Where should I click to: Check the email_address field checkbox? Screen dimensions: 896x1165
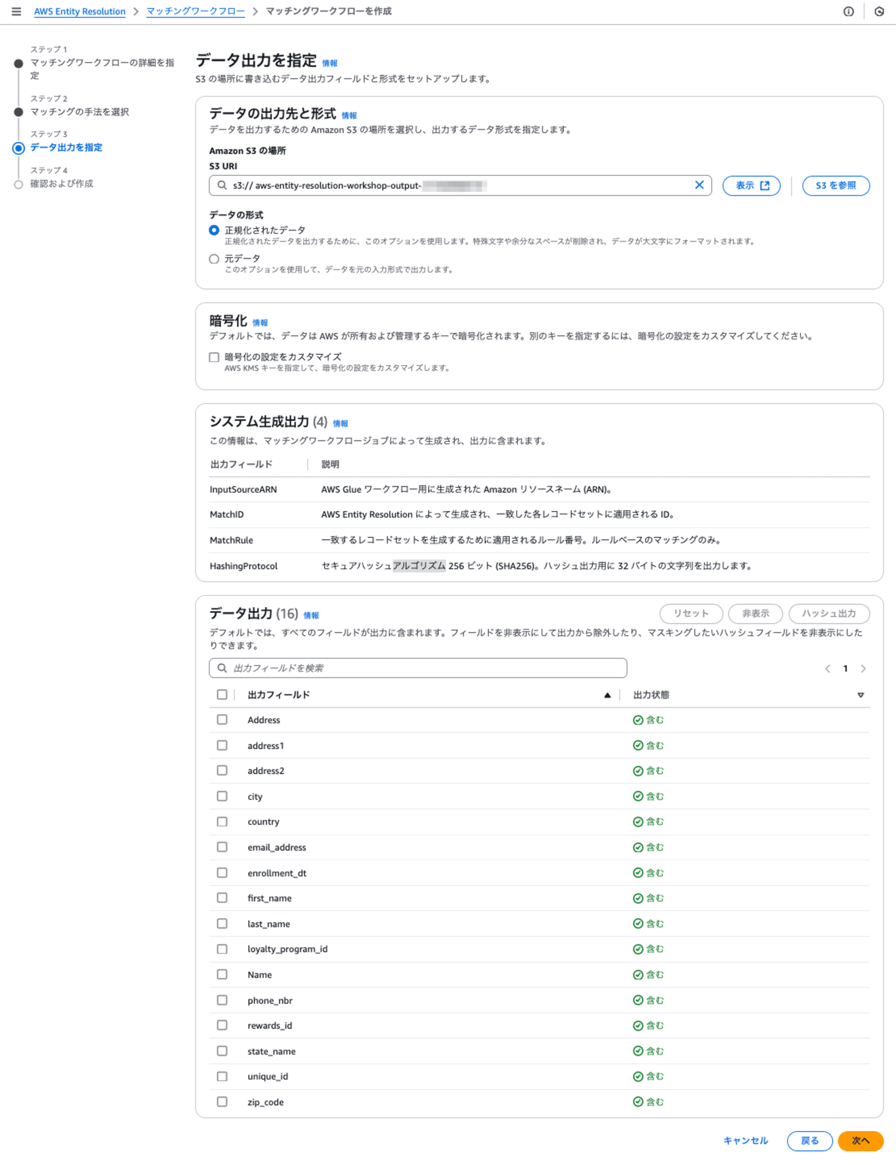pyautogui.click(x=222, y=847)
